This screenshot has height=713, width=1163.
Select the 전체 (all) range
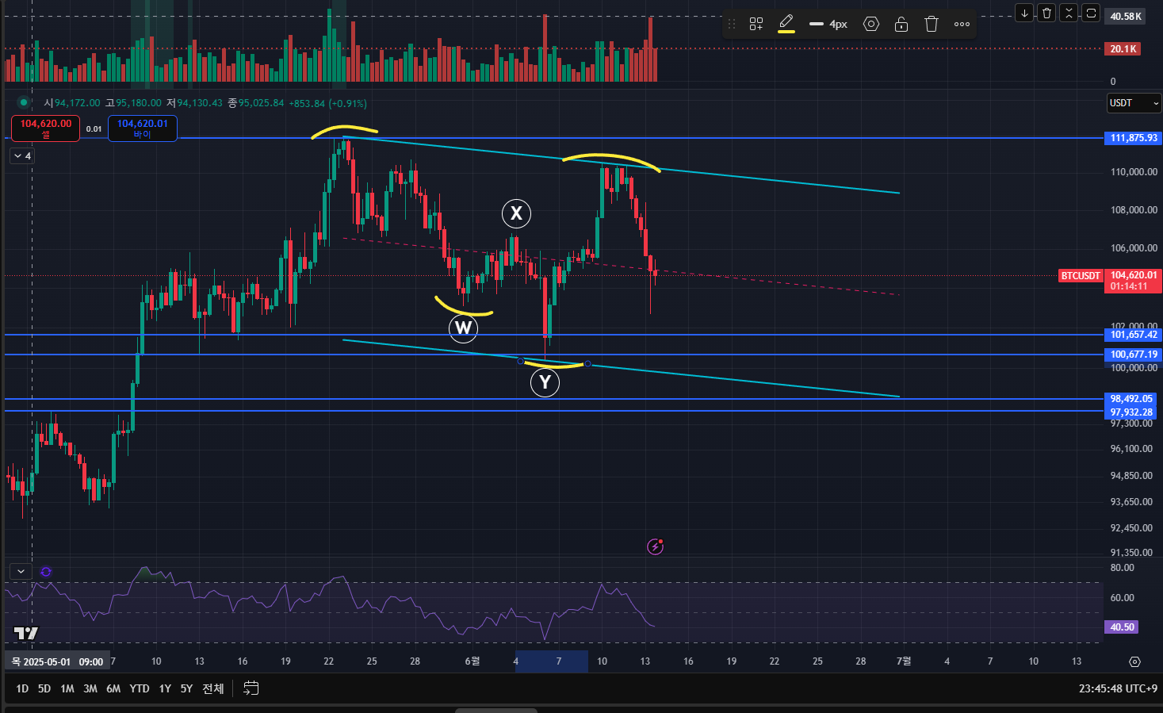(213, 688)
